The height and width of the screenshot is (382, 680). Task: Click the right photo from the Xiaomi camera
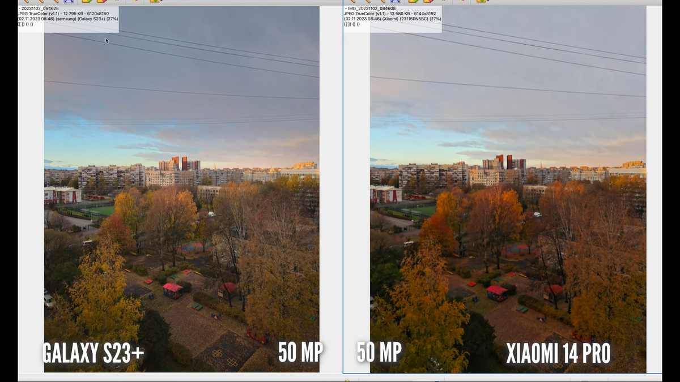pyautogui.click(x=508, y=189)
